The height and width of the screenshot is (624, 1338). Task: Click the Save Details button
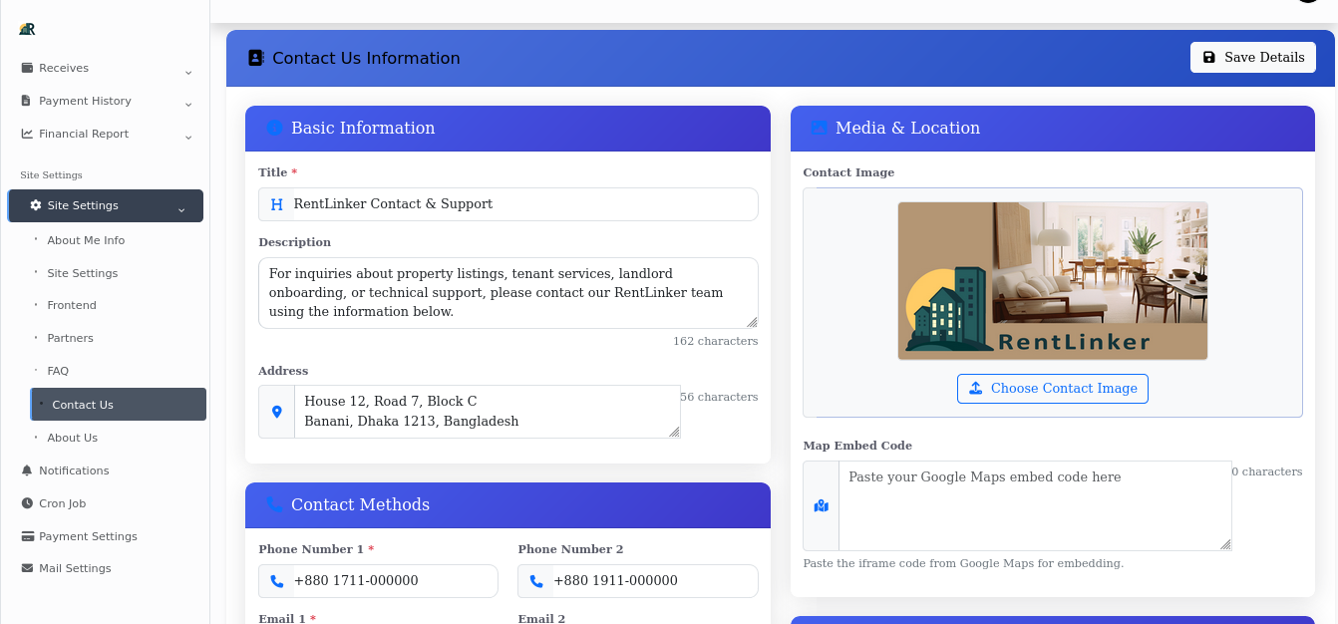tap(1252, 57)
